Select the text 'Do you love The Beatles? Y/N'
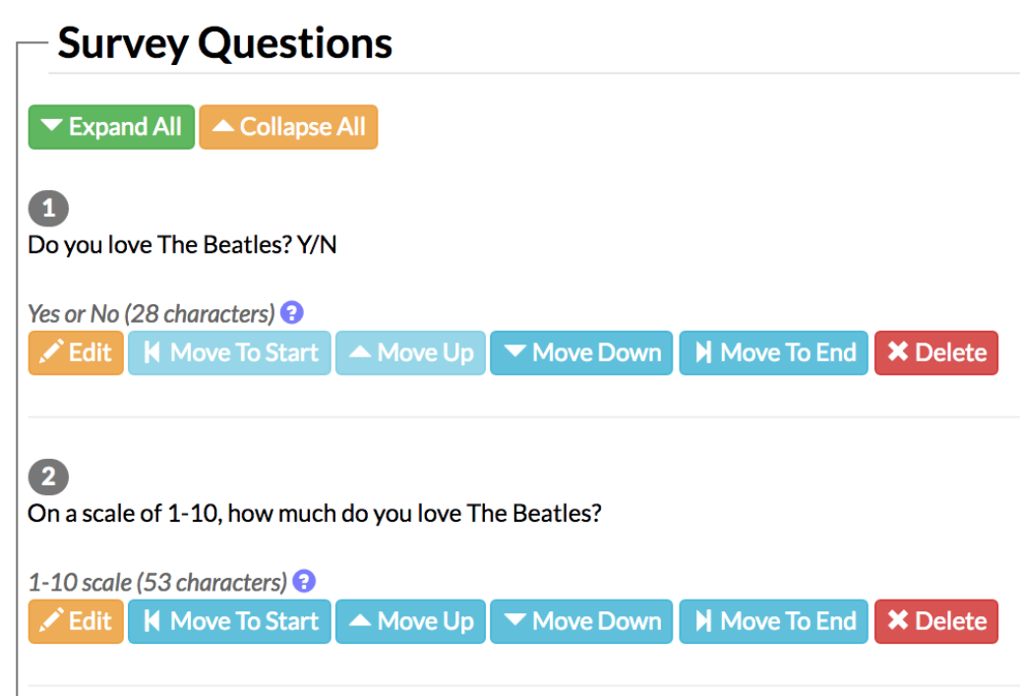 point(182,245)
